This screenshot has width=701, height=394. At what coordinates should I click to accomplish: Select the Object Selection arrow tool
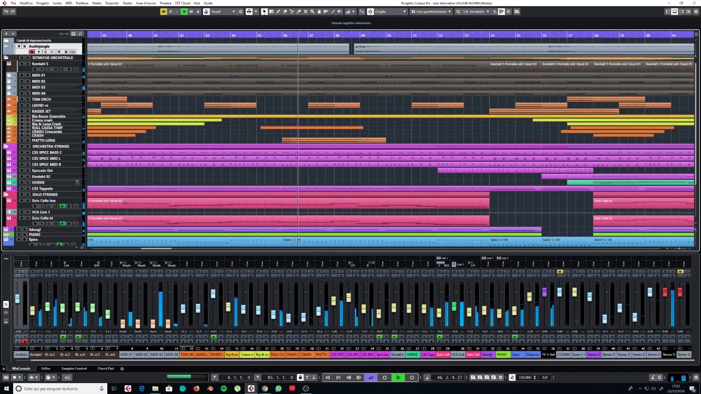coord(264,11)
